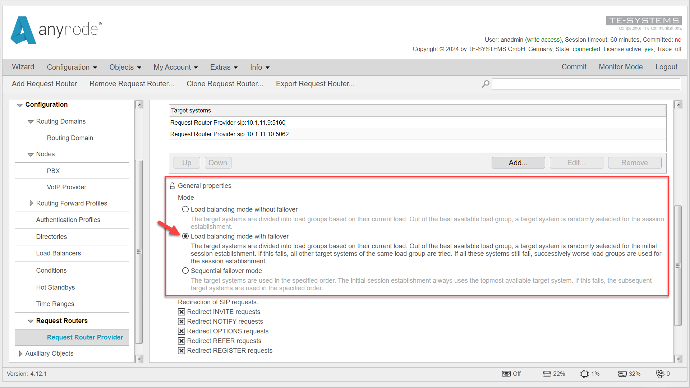Open the My Account dropdown menu

(x=176, y=67)
